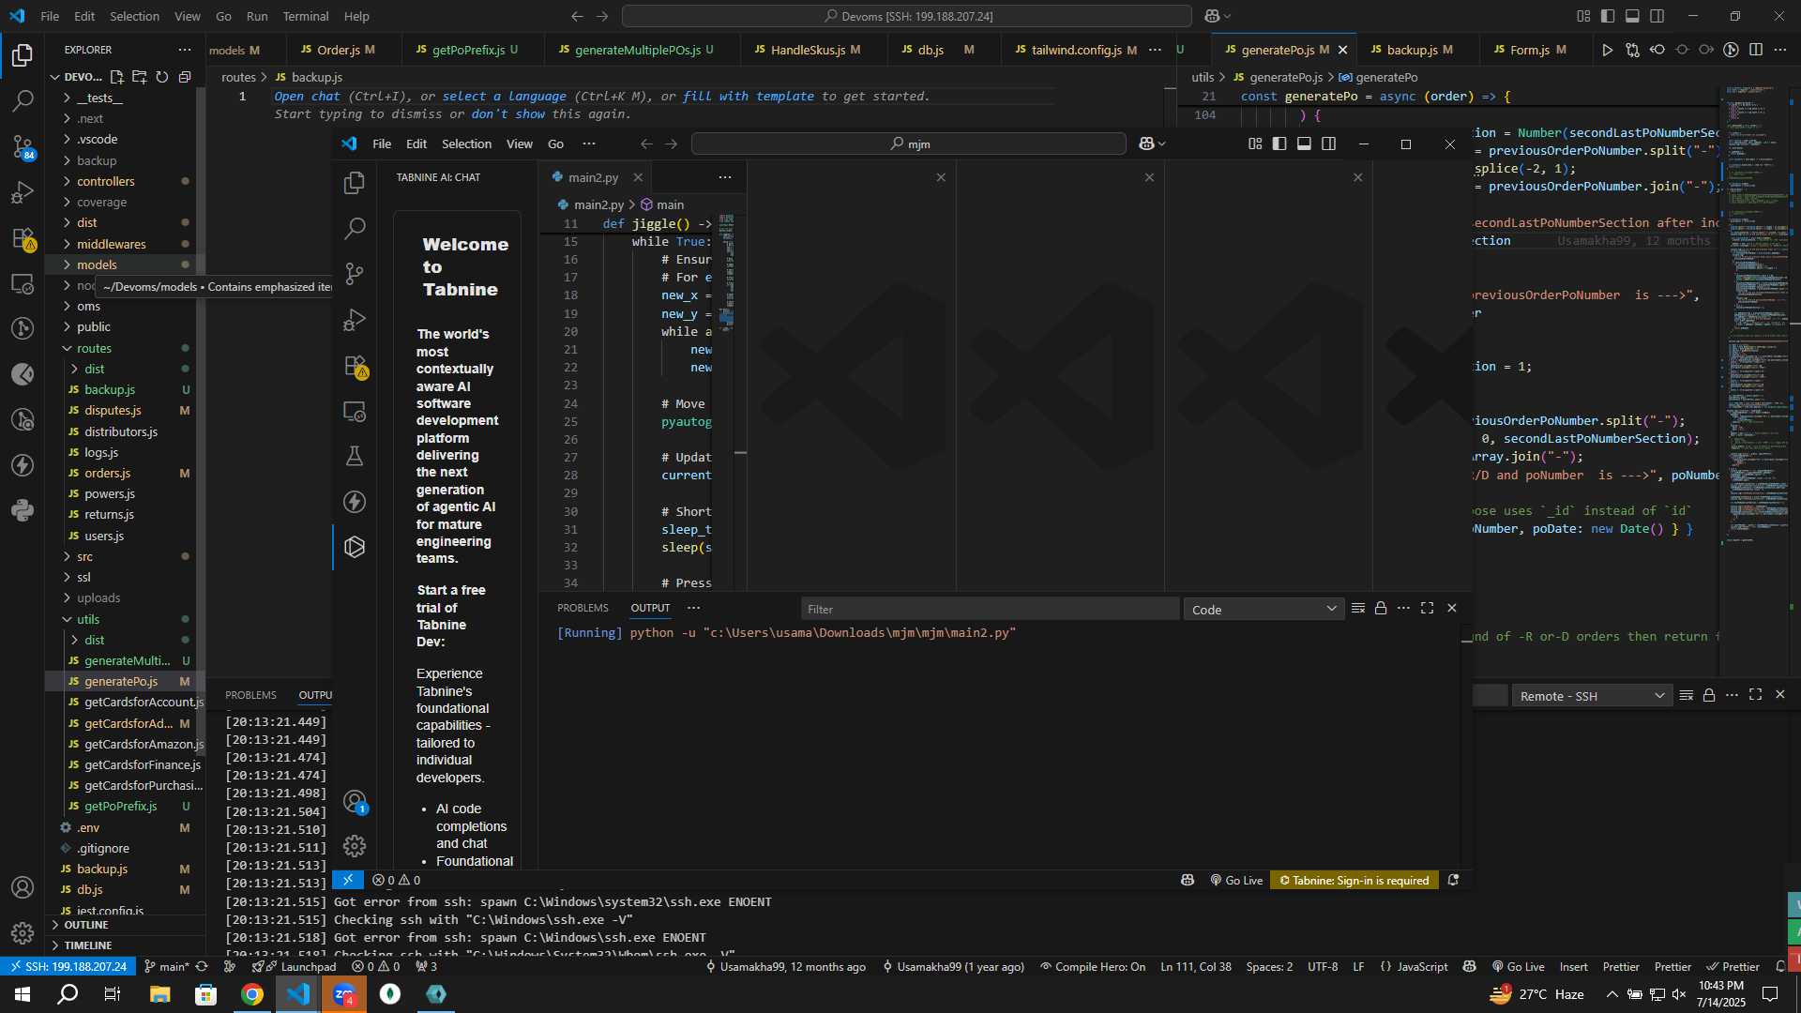
Task: Create new file in Explorer header
Action: tap(117, 77)
